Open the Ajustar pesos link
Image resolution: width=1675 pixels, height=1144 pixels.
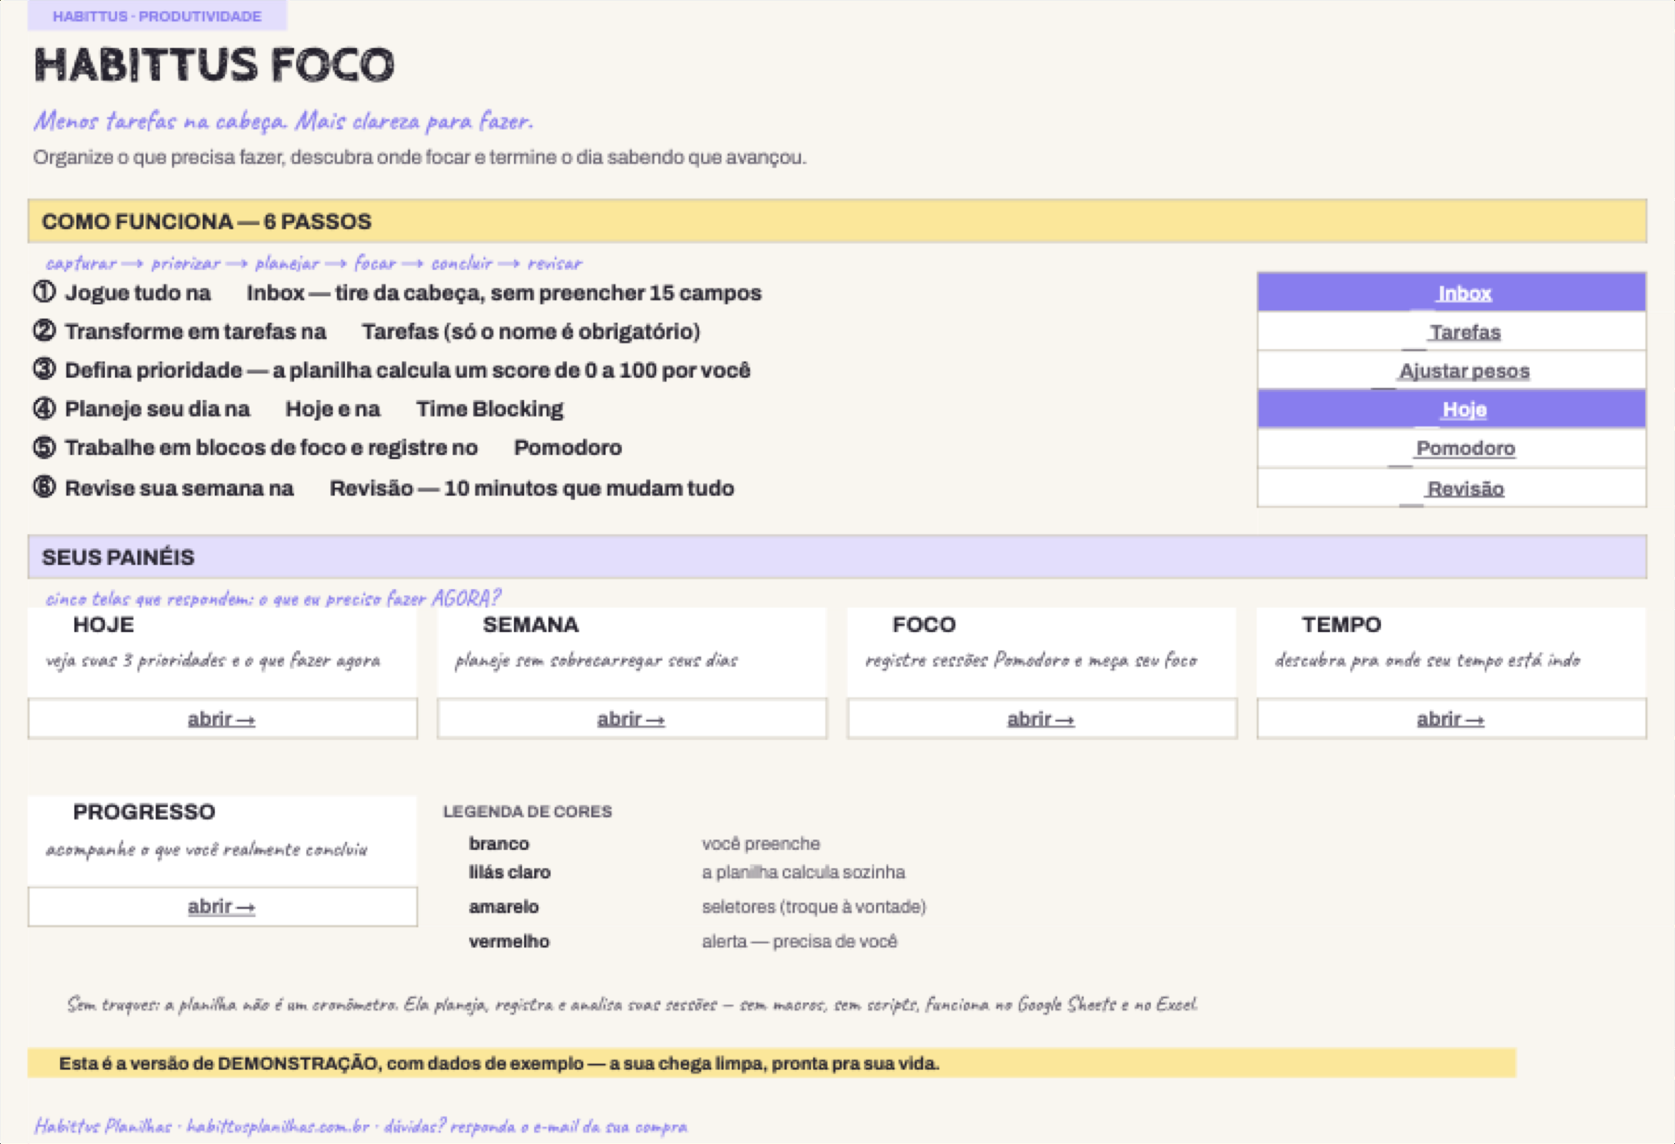pos(1464,371)
